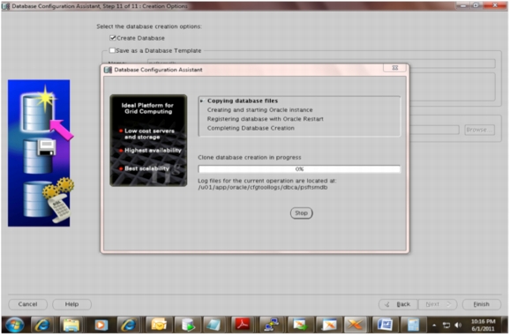The image size is (510, 336).
Task: Select Copying database files step
Action: point(243,101)
